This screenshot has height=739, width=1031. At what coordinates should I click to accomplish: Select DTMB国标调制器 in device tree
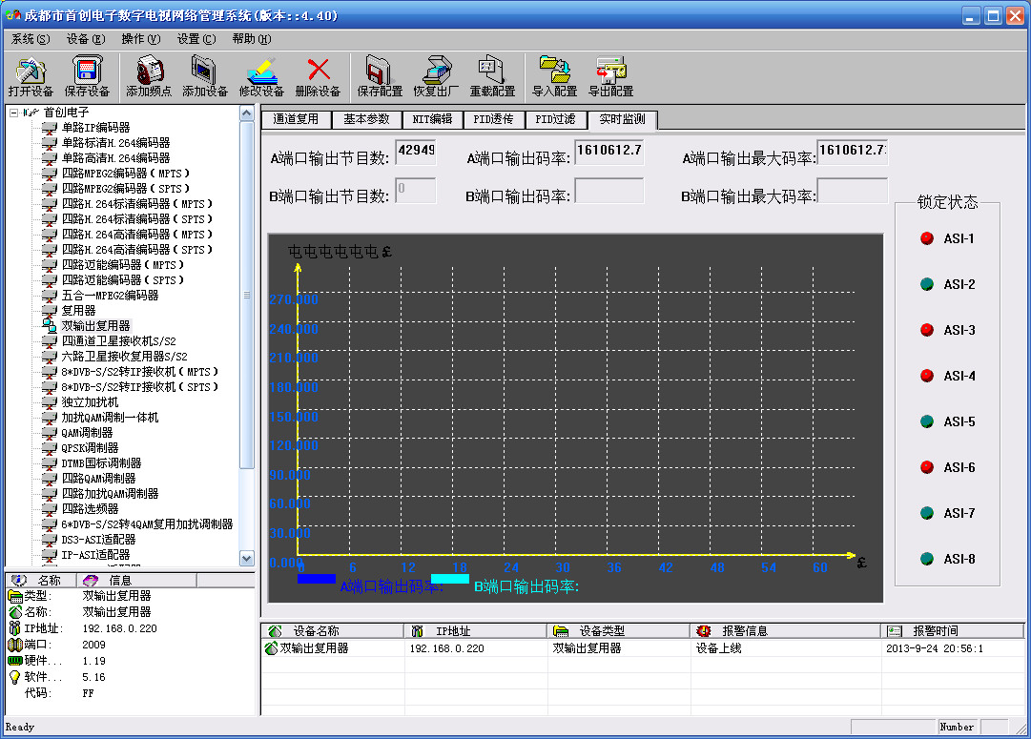coord(101,462)
